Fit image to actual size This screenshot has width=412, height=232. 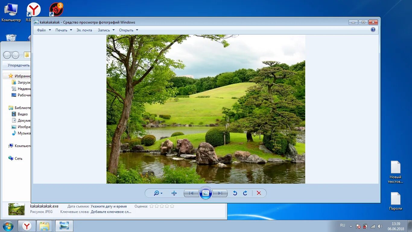tap(174, 193)
